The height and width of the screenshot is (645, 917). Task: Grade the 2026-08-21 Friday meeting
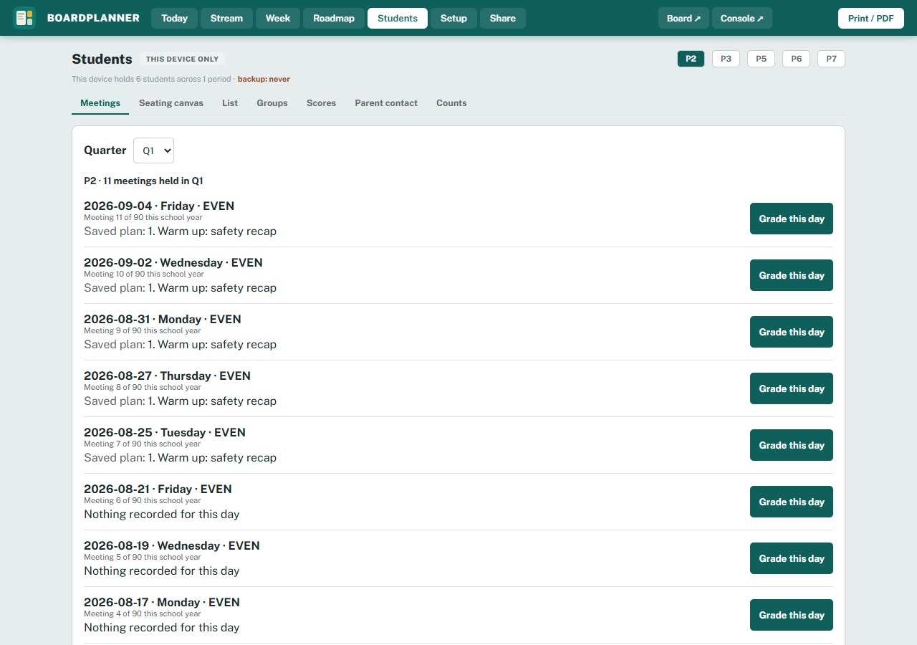792,502
